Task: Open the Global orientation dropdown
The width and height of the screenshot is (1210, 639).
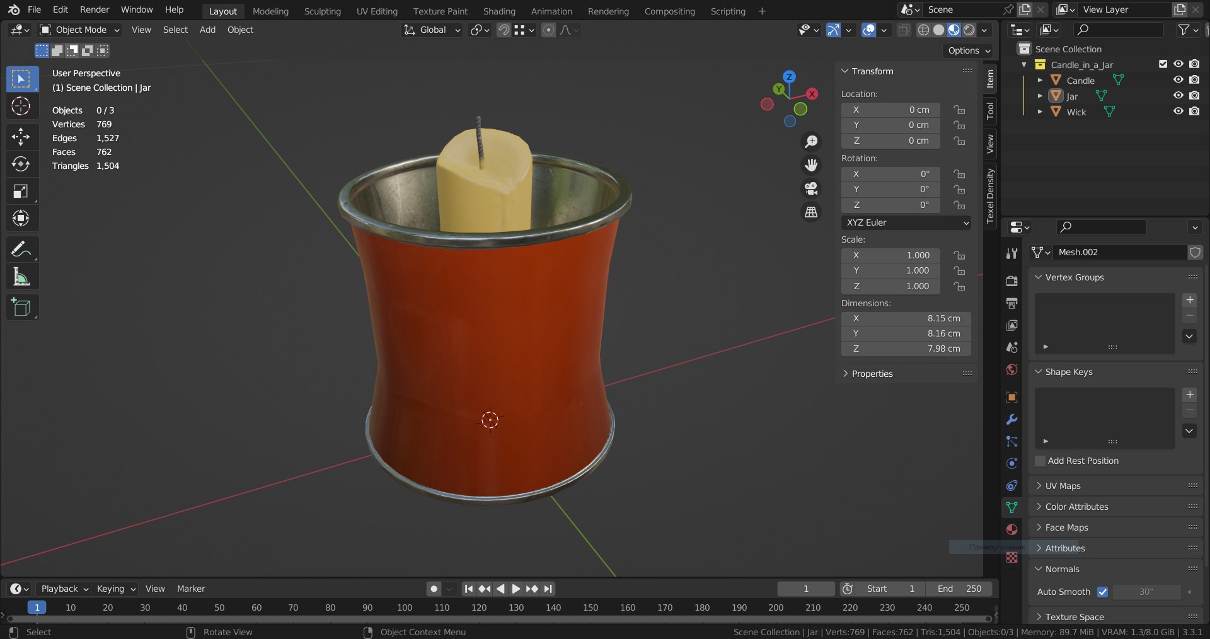Action: pos(432,30)
